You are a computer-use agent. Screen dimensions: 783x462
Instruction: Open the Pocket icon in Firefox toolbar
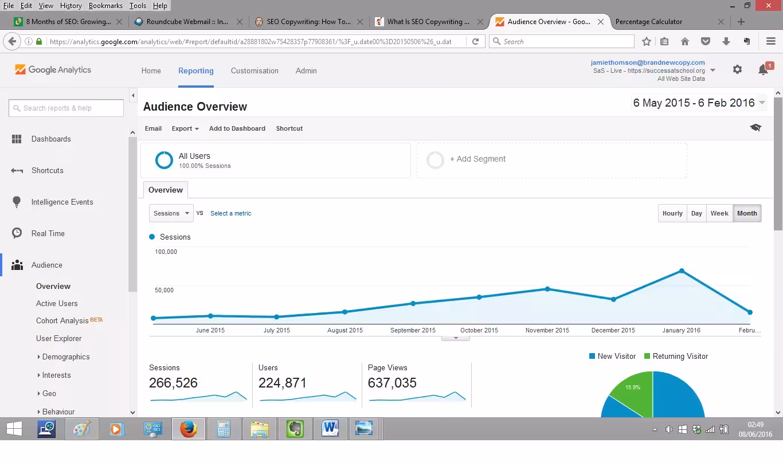(x=706, y=41)
